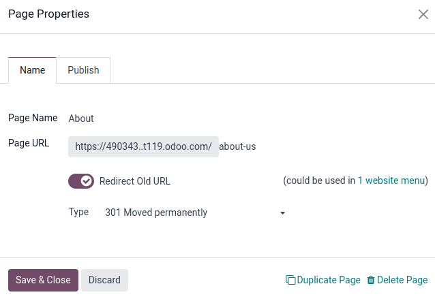The height and width of the screenshot is (299, 435).
Task: Click the Discard button
Action: tap(104, 280)
